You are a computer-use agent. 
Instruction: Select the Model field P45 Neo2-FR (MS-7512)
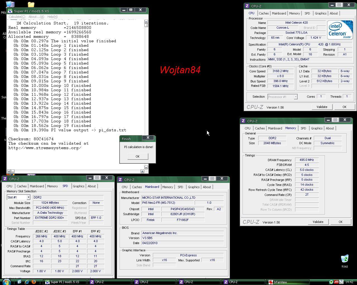167,203
